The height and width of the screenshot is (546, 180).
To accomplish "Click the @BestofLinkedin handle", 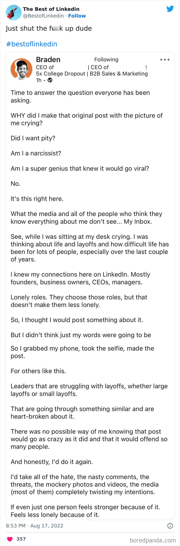I will pyautogui.click(x=43, y=16).
